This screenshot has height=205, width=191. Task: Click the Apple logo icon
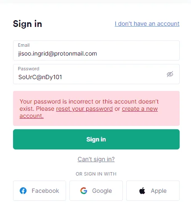[142, 191]
